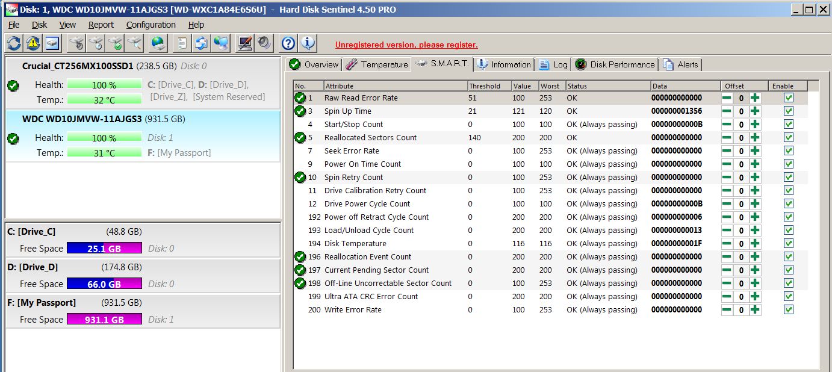Increase offset for Current Pending Sector Count
832x372 pixels.
tap(755, 270)
